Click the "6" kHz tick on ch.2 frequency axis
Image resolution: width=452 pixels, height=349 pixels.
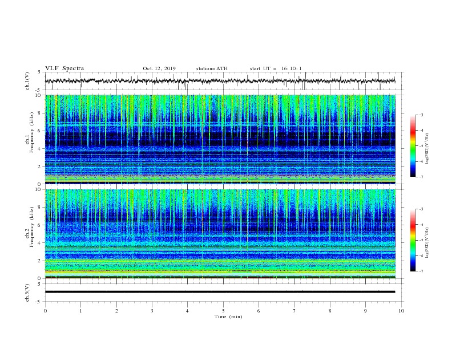(x=40, y=225)
